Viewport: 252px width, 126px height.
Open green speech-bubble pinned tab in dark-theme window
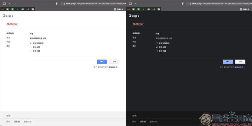(148, 9)
